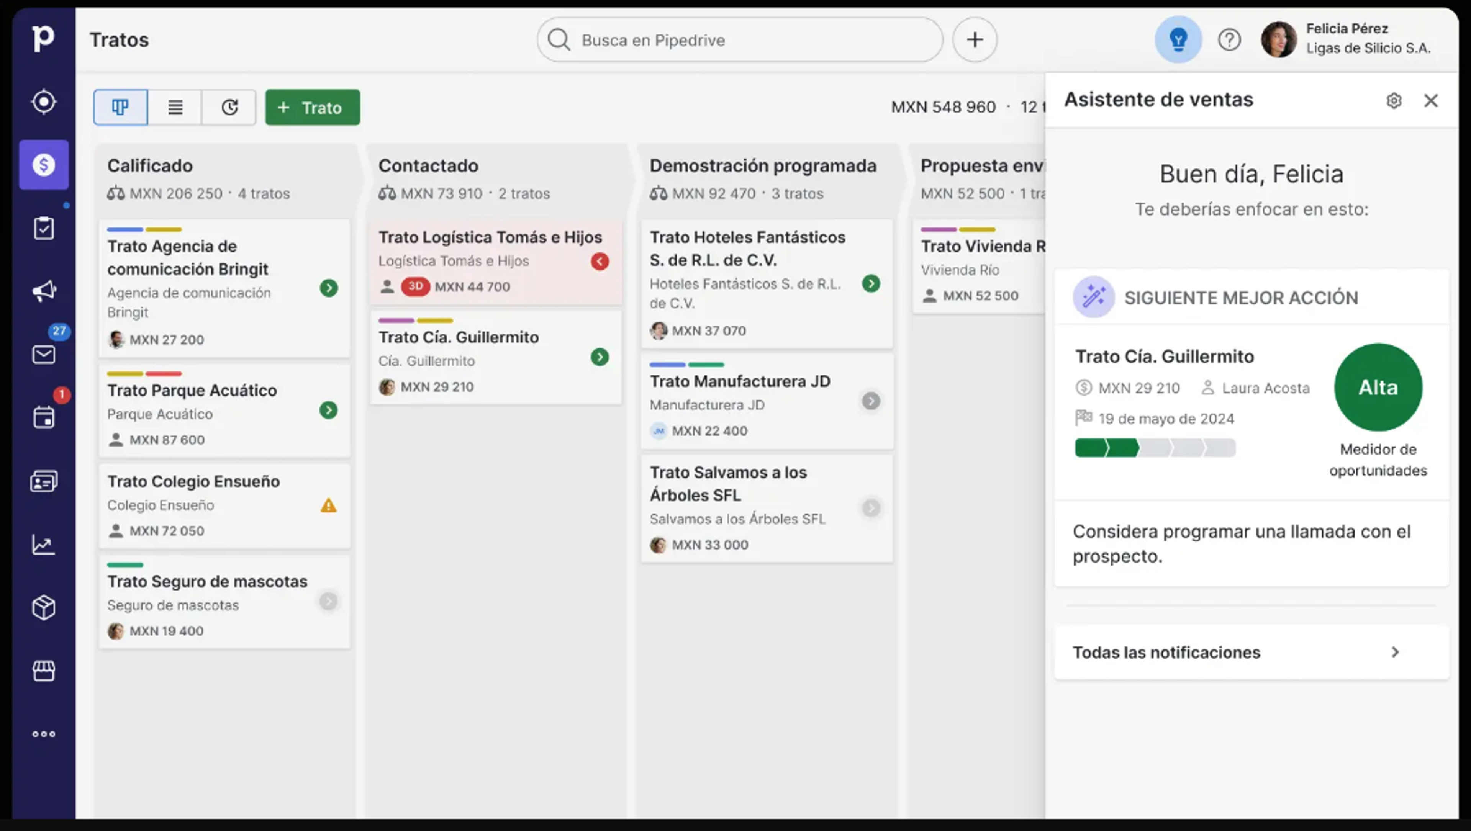Viewport: 1471px width, 831px height.
Task: Click green activity arrow on Trato Parque Acuático
Action: tap(328, 411)
